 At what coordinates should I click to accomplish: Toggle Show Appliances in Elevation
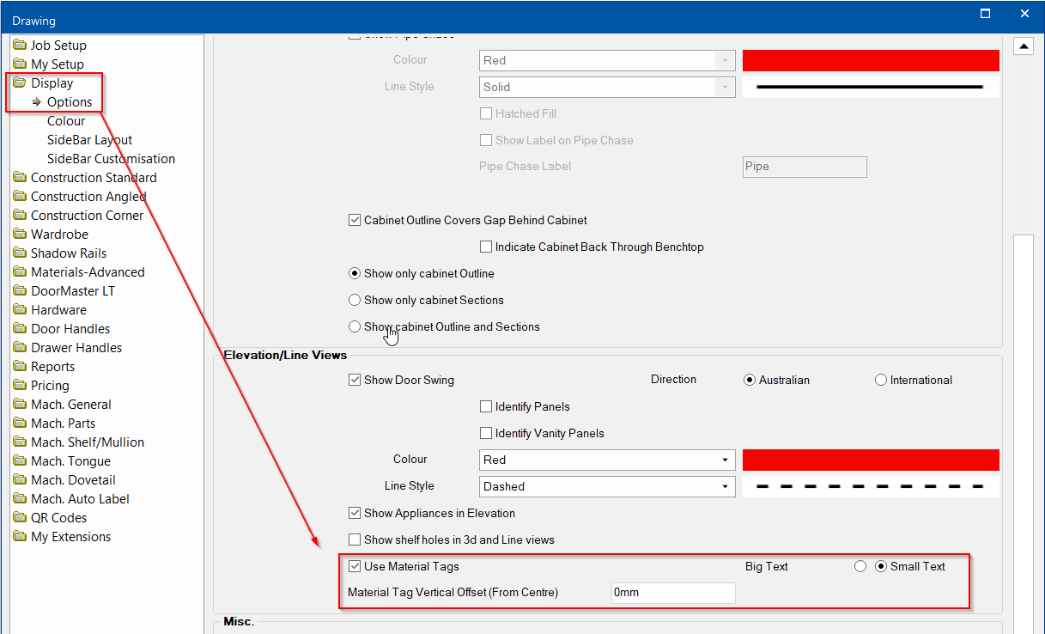(355, 513)
